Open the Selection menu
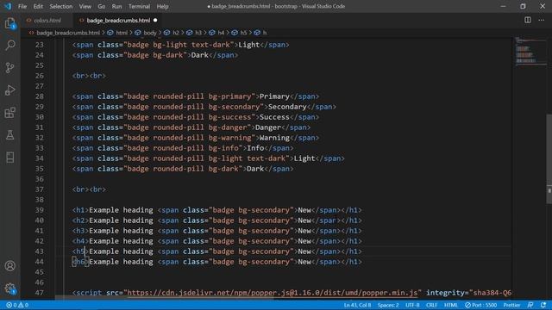This screenshot has width=552, height=310. click(x=61, y=6)
